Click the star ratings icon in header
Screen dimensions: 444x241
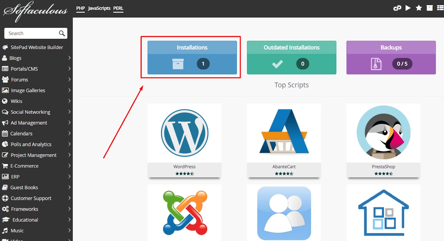[x=419, y=8]
